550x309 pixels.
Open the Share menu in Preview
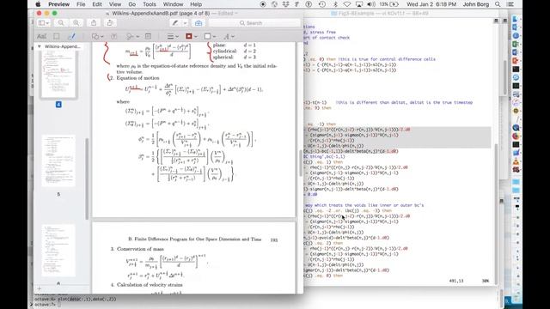pos(94,23)
